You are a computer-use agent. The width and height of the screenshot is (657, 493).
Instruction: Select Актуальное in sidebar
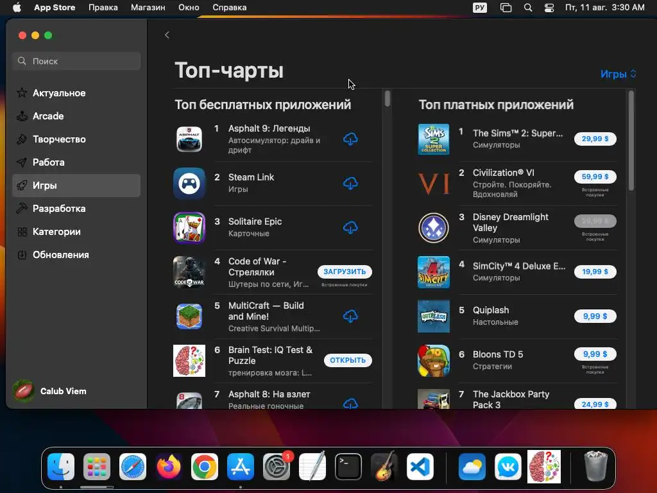[x=76, y=93]
